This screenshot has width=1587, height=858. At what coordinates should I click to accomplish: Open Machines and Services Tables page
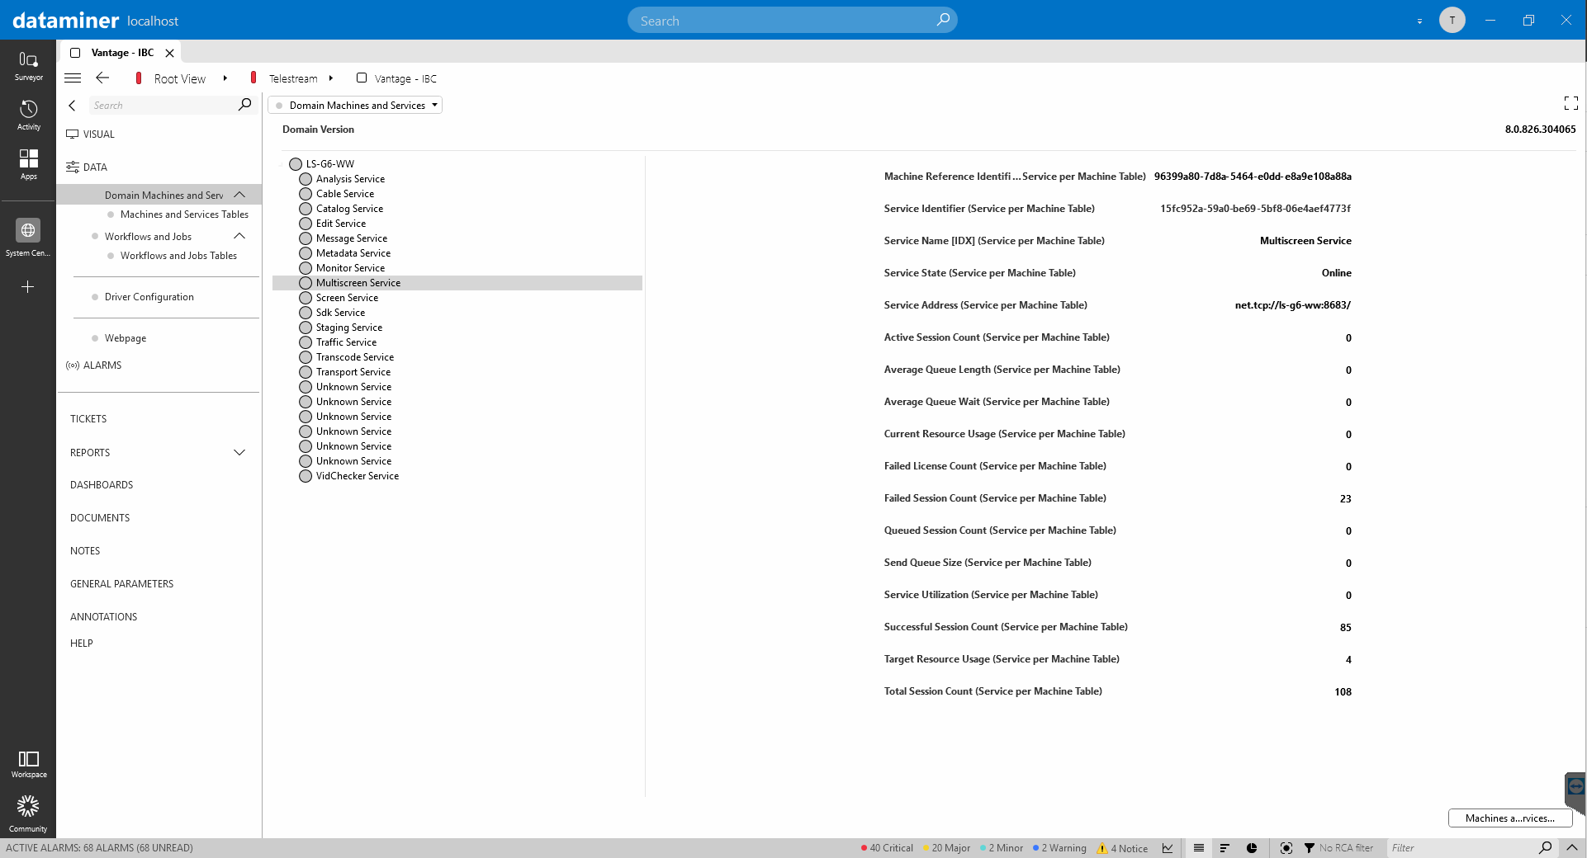click(x=184, y=214)
